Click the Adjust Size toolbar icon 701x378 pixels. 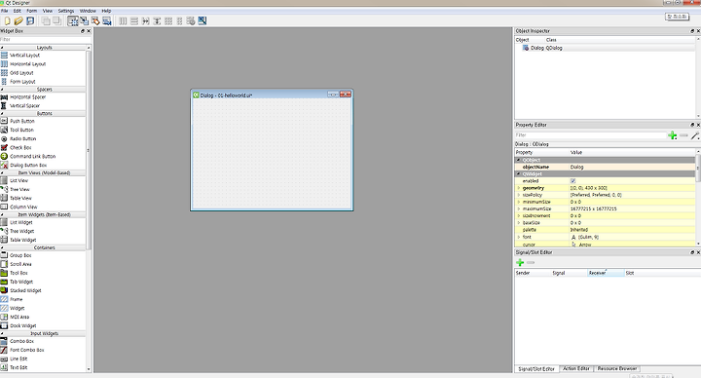tap(203, 21)
